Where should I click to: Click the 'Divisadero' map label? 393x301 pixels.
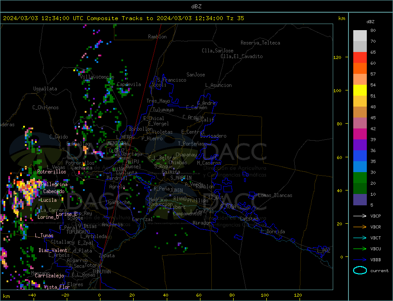(x=213, y=136)
